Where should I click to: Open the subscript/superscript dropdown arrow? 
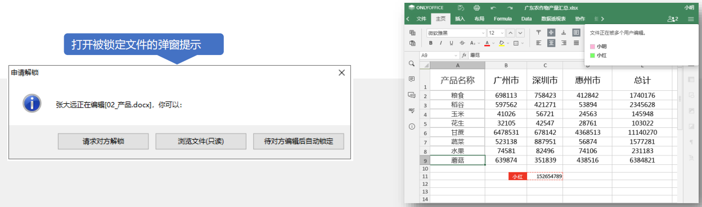point(479,43)
